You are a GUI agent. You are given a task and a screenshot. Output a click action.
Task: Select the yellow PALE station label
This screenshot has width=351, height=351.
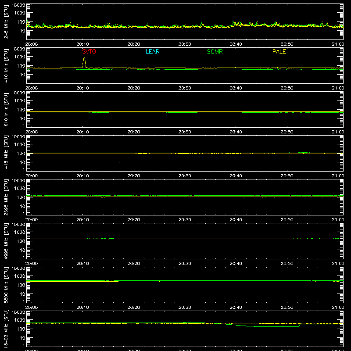pyautogui.click(x=279, y=51)
